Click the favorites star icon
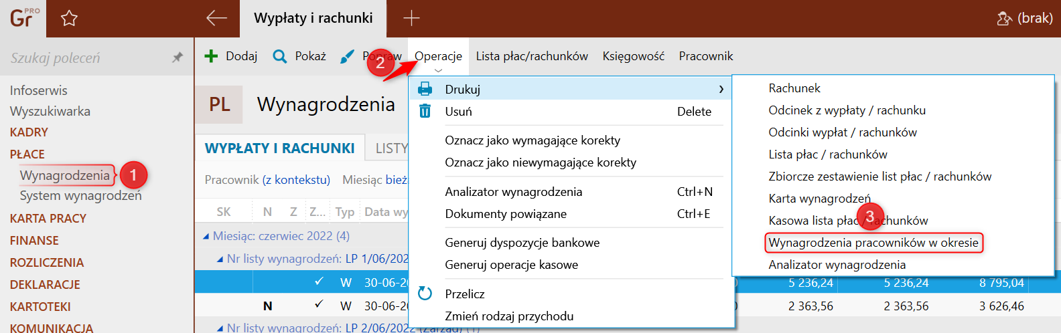 69,18
